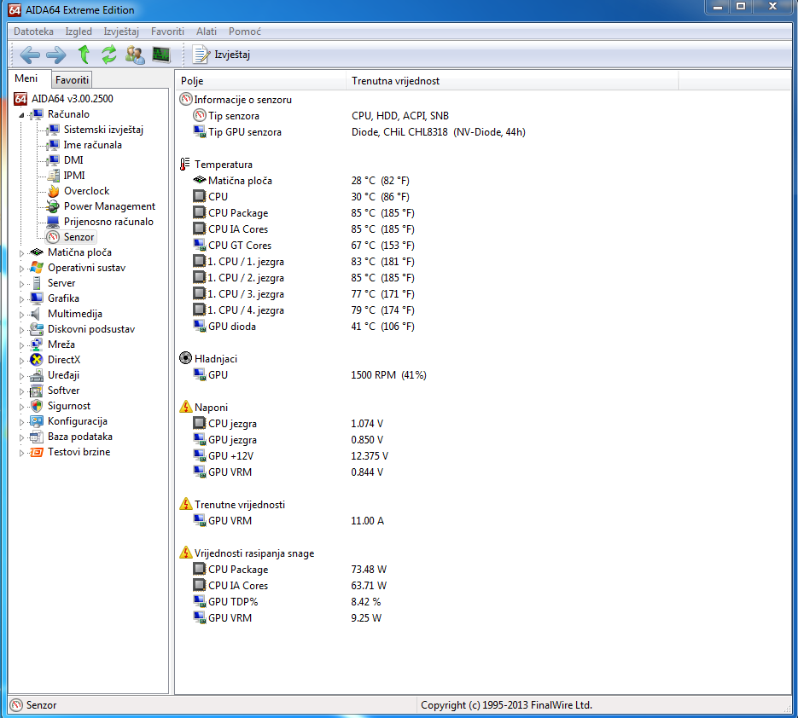Minimize the AIDA64 window
Viewport: 798px width, 718px height.
tap(718, 7)
